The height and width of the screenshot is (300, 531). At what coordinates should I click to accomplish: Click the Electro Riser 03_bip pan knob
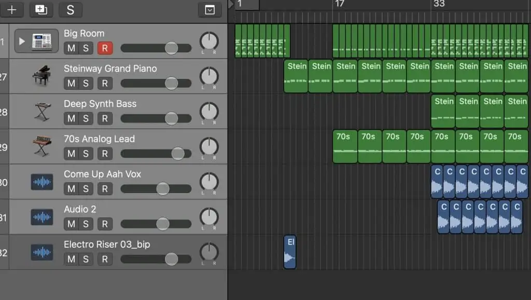click(x=209, y=252)
